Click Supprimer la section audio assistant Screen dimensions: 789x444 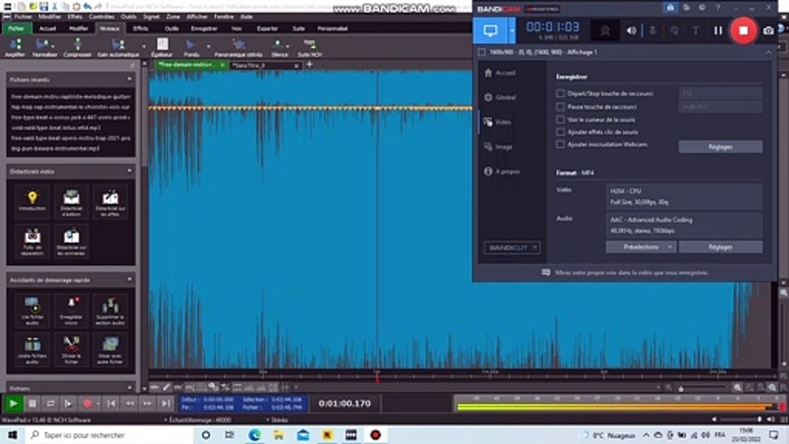point(111,310)
